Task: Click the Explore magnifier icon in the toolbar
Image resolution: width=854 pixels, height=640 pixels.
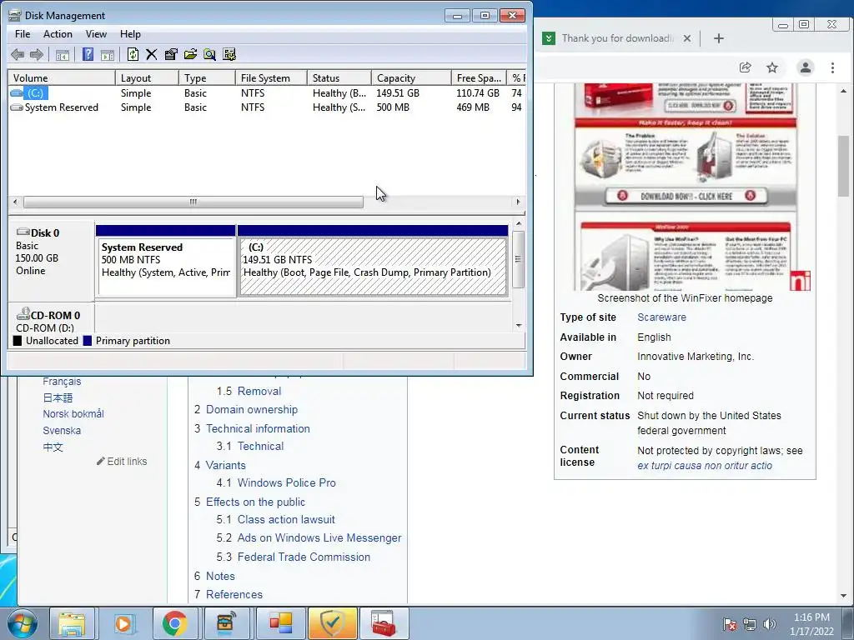Action: pyautogui.click(x=209, y=54)
